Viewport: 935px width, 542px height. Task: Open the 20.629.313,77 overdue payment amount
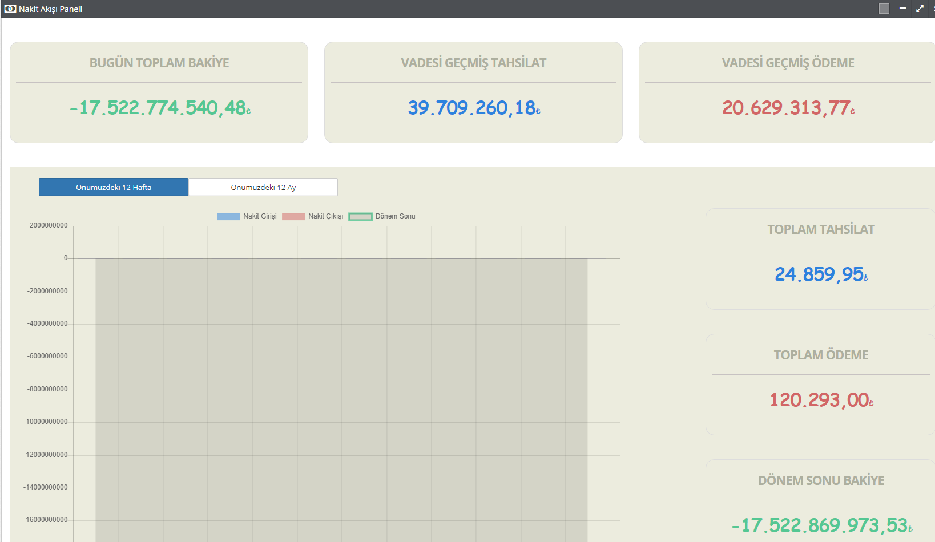click(x=788, y=108)
